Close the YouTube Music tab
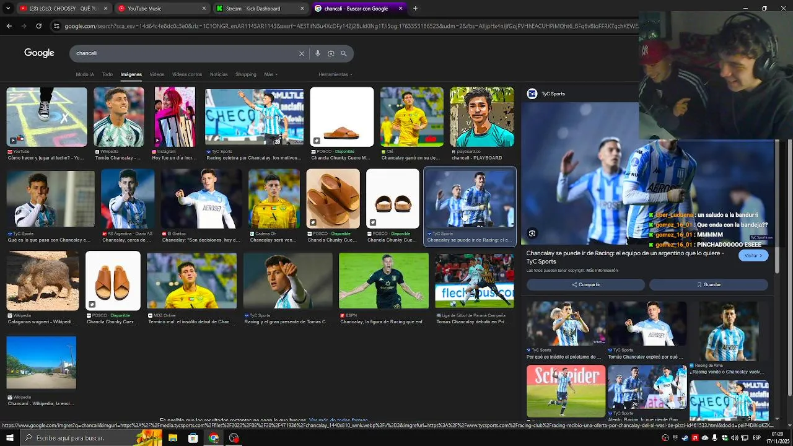This screenshot has width=793, height=446. coord(204,9)
